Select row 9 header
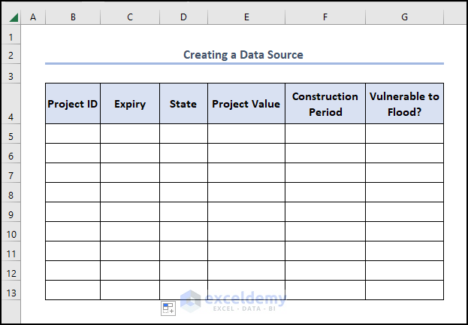468x325 pixels. pyautogui.click(x=11, y=214)
